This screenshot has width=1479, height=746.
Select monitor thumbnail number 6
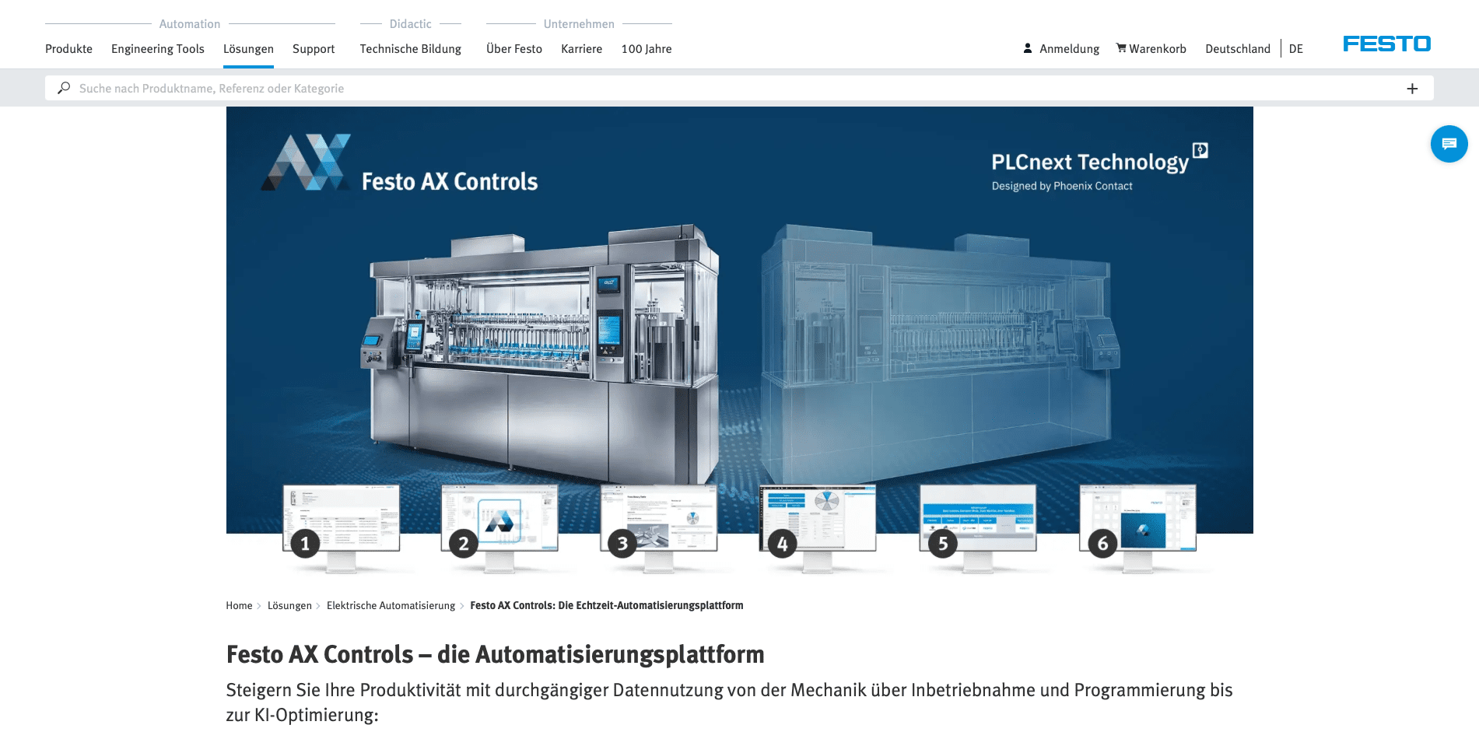(x=1137, y=521)
